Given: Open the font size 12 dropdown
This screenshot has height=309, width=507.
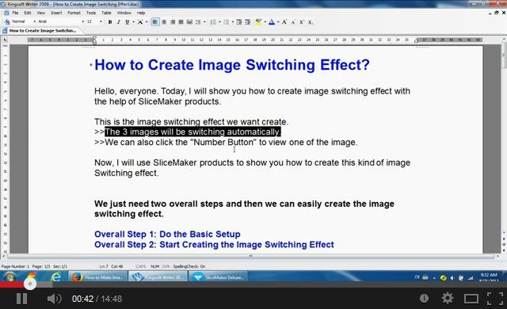Looking at the screenshot, I should pos(94,21).
